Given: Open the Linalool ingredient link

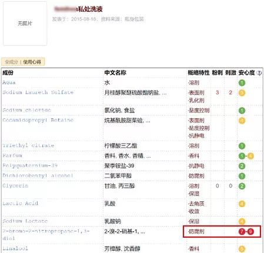Looking at the screenshot, I should tap(15, 248).
